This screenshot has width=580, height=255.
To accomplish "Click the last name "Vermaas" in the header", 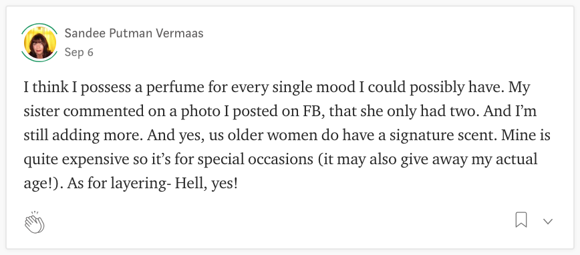I will point(179,33).
